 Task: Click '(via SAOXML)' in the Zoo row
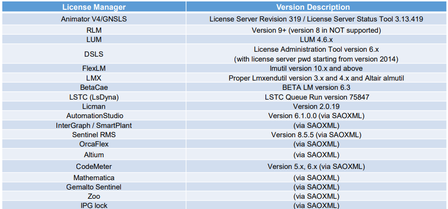[317, 196]
